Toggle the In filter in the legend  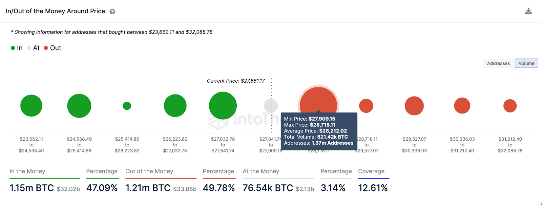[x=16, y=48]
